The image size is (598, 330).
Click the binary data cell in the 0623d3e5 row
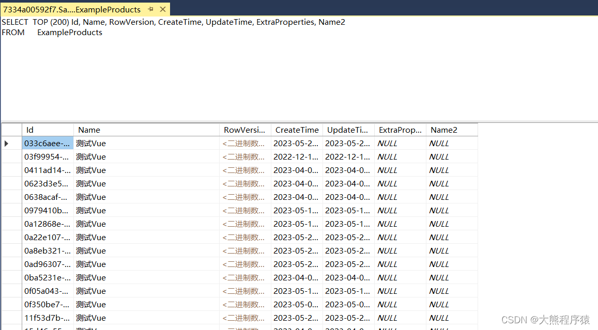pyautogui.click(x=243, y=183)
